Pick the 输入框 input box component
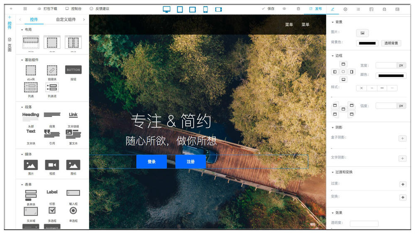The image size is (415, 234). [73, 193]
